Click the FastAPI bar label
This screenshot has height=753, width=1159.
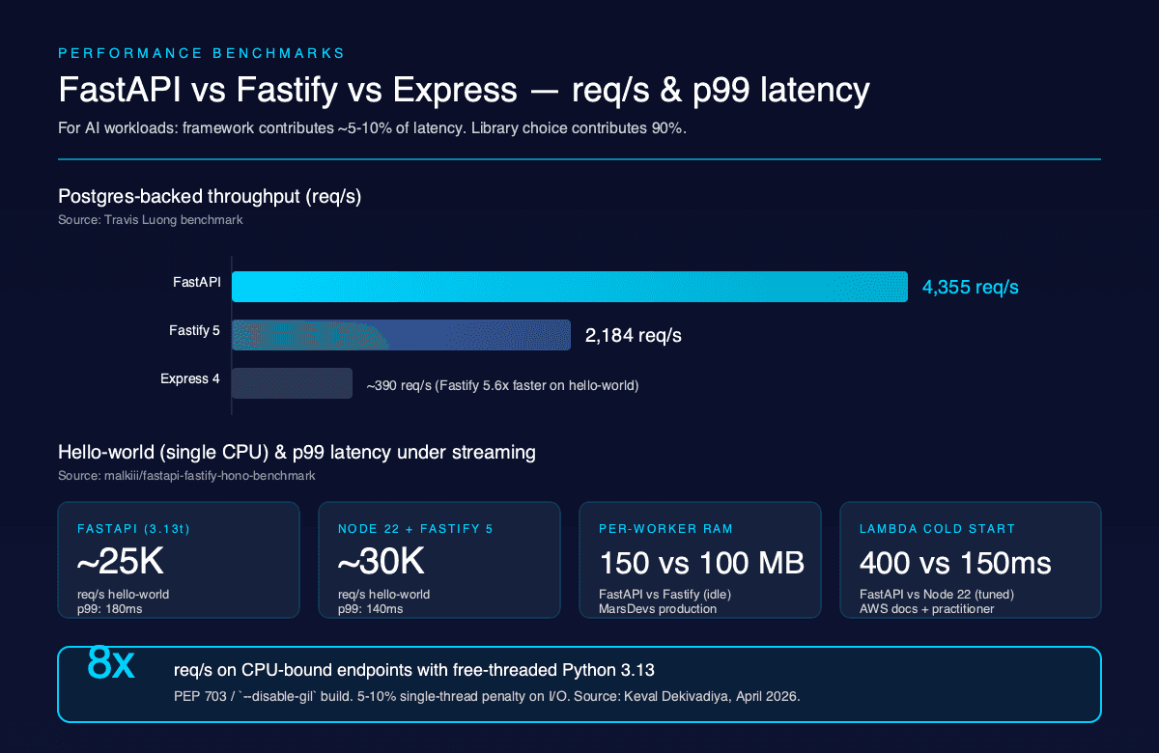(x=196, y=283)
